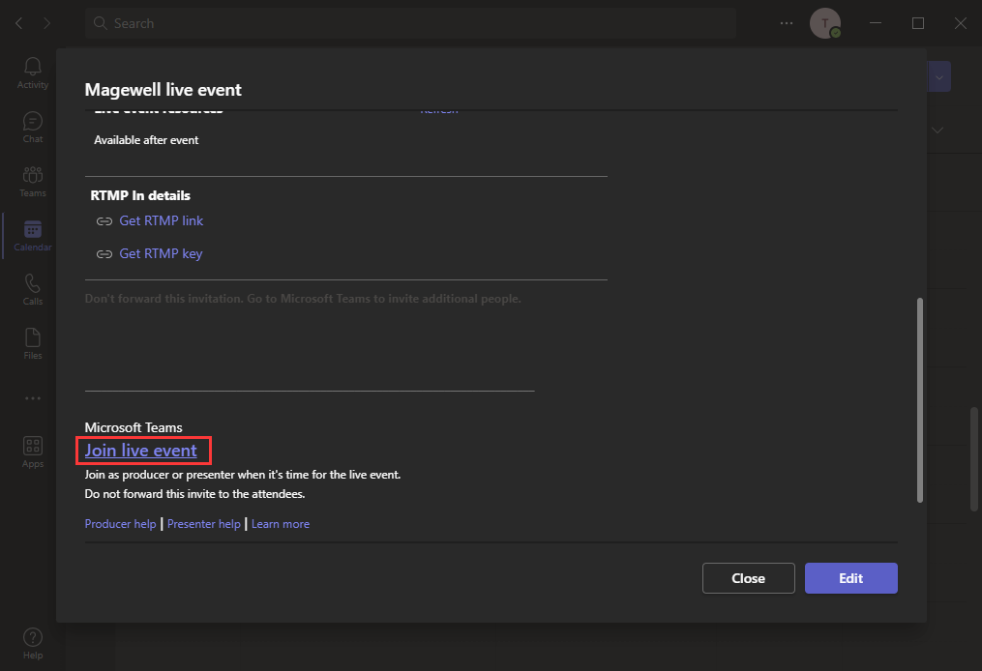Maximize the Teams window
The width and height of the screenshot is (982, 671).
pyautogui.click(x=918, y=23)
